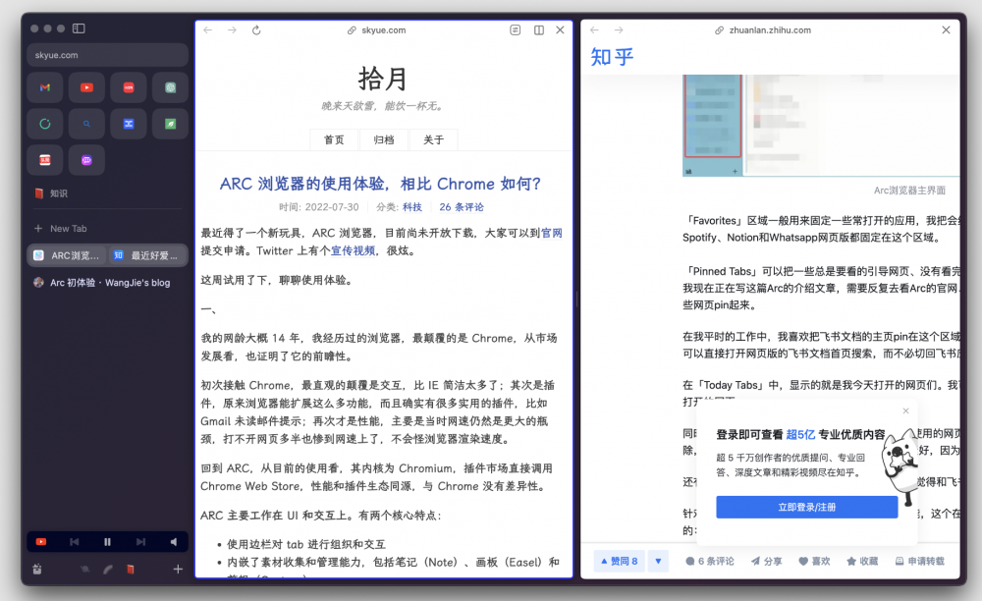Click the 拾月 blog title
This screenshot has width=982, height=601.
point(383,80)
